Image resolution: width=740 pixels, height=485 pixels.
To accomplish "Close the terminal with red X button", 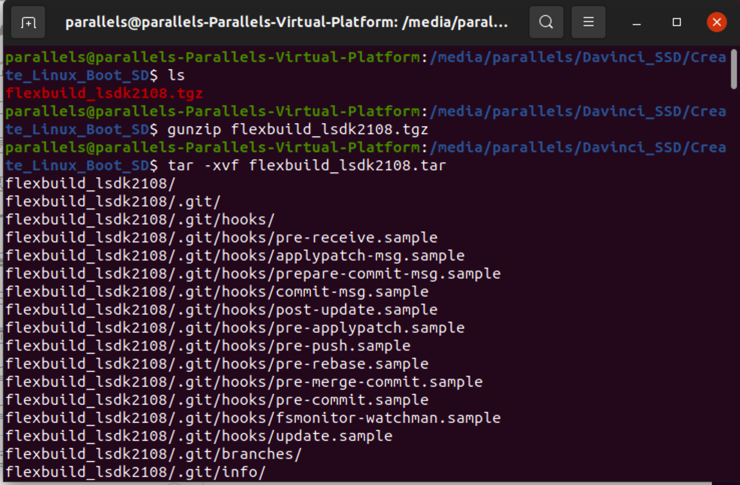I will pyautogui.click(x=716, y=22).
